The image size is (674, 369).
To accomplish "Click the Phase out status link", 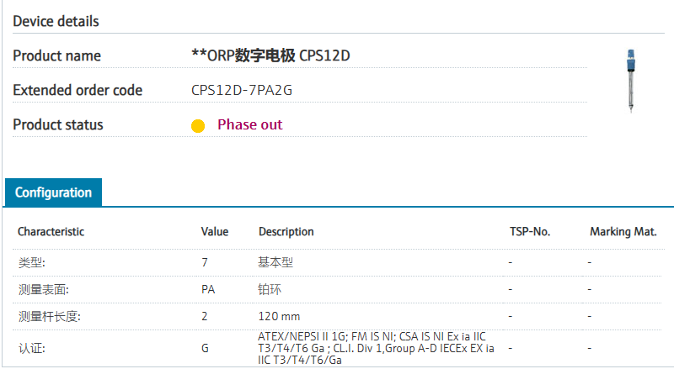I will tap(249, 124).
